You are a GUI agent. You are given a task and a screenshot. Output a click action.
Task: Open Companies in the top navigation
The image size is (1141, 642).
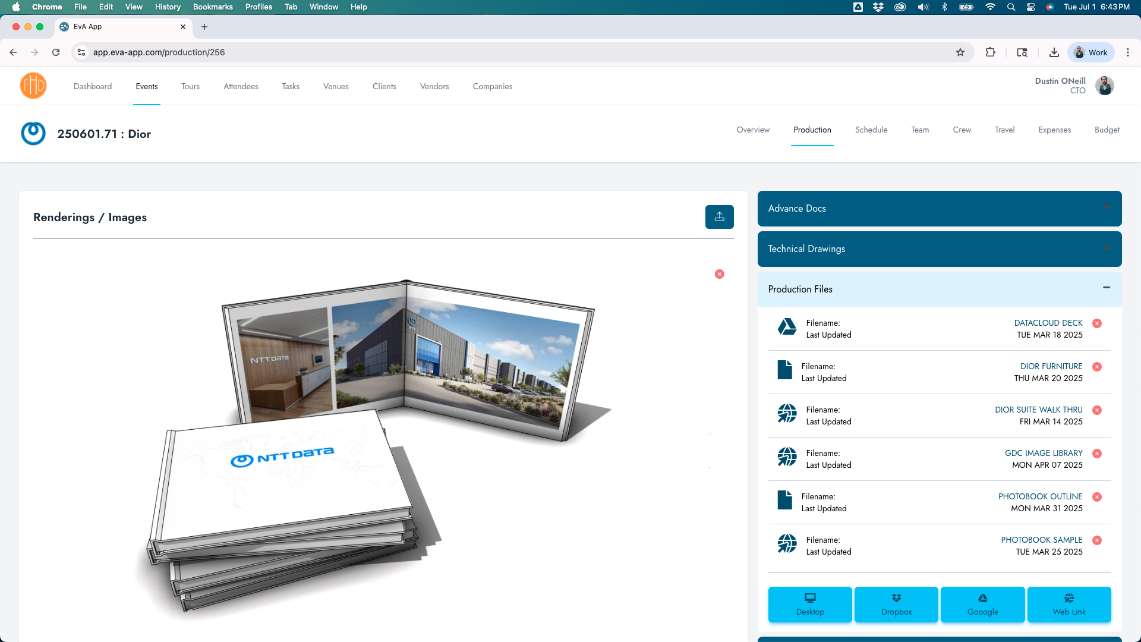492,86
